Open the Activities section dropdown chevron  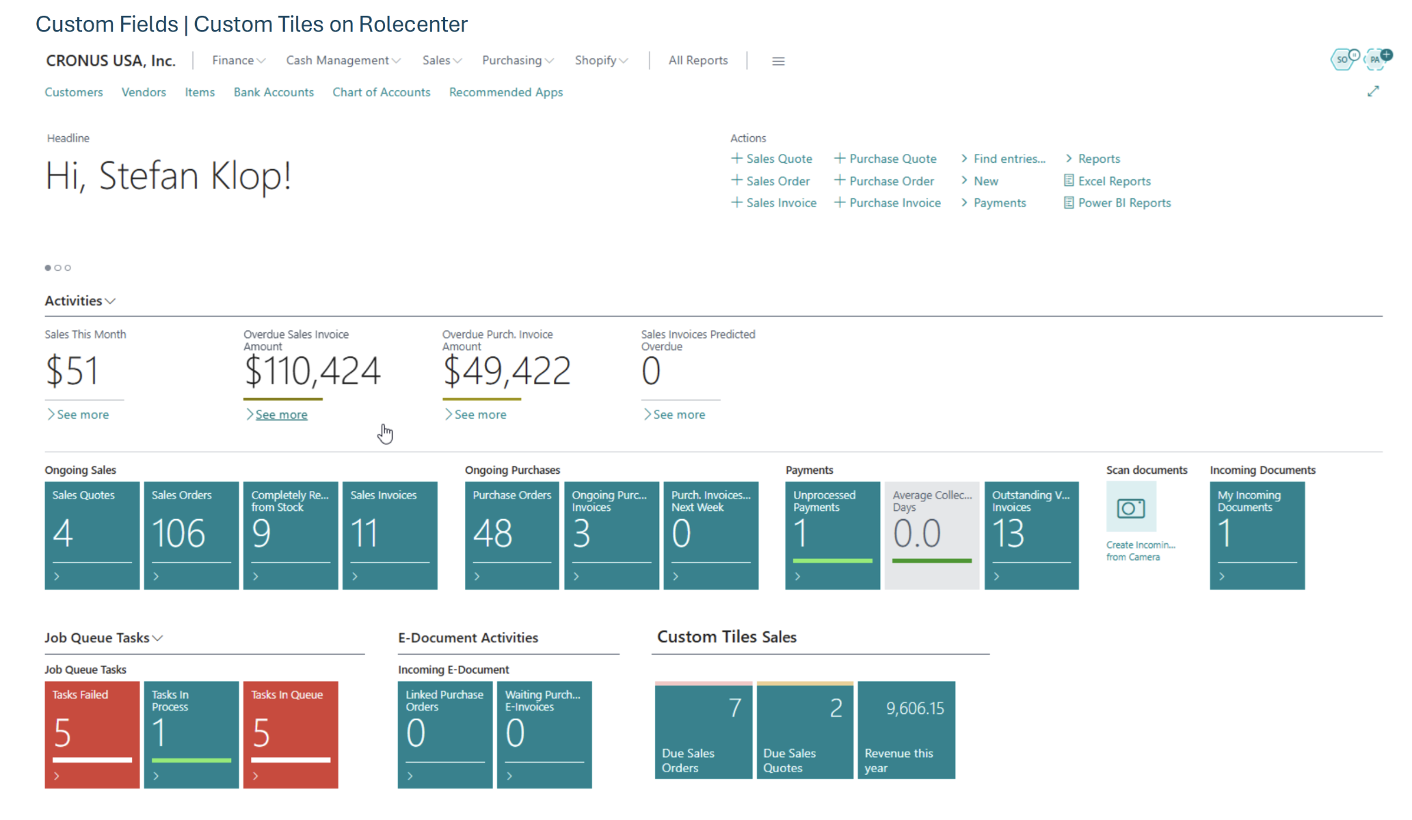coord(111,301)
